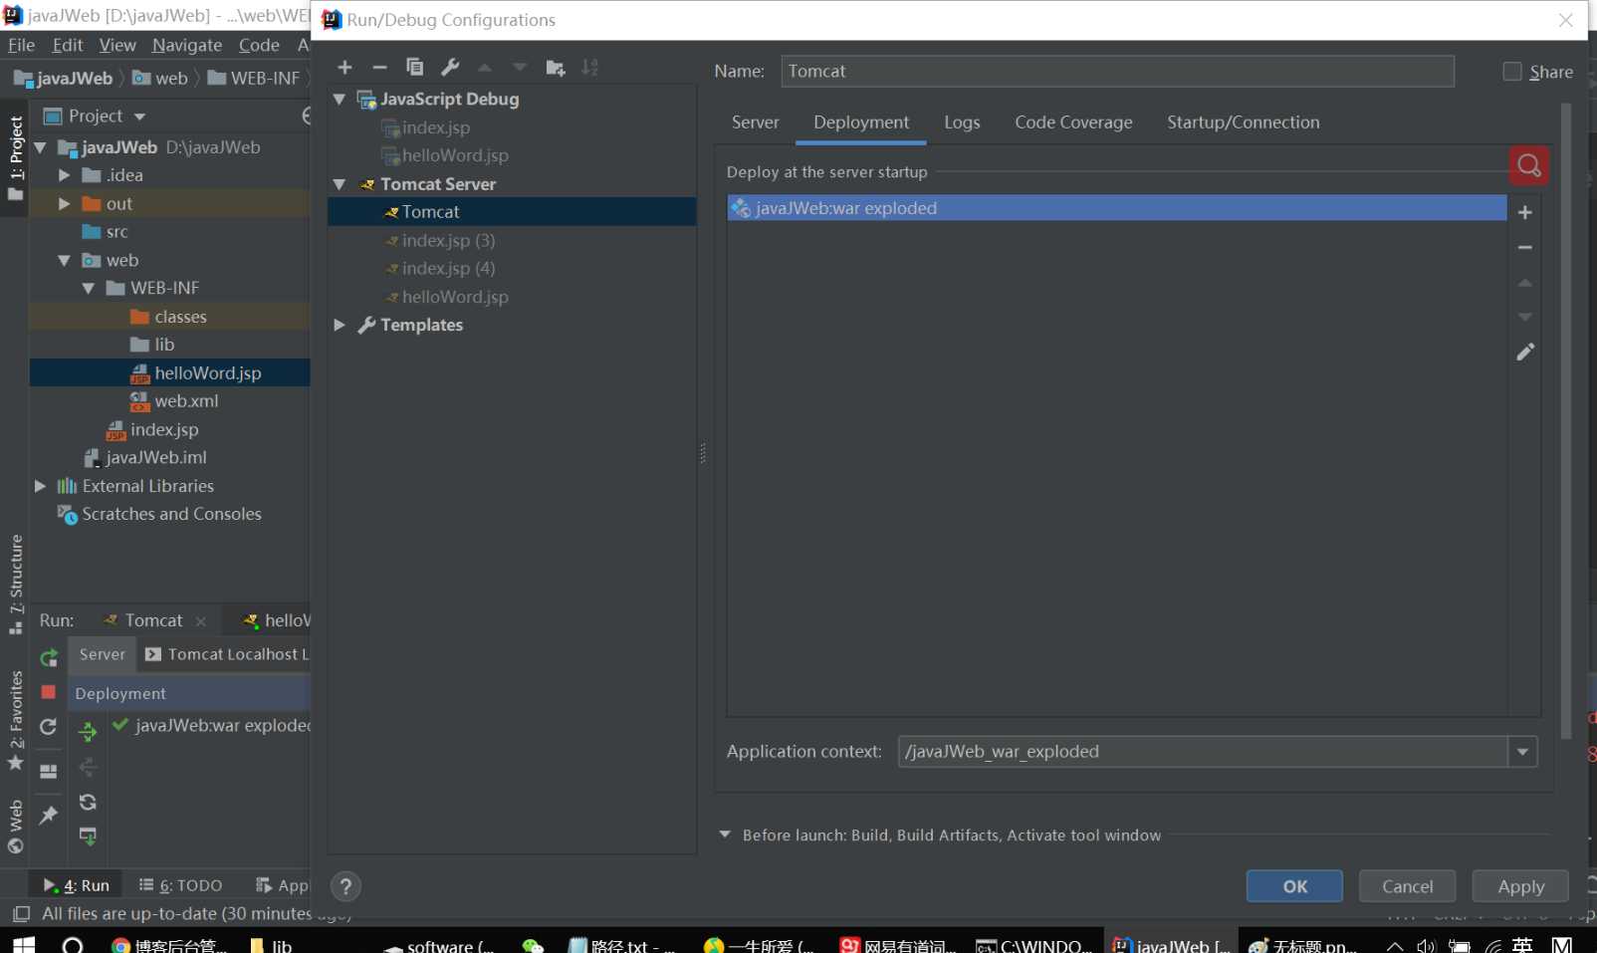This screenshot has width=1597, height=953.
Task: Rerun Tomcat with the green rerun icon
Action: click(x=49, y=658)
